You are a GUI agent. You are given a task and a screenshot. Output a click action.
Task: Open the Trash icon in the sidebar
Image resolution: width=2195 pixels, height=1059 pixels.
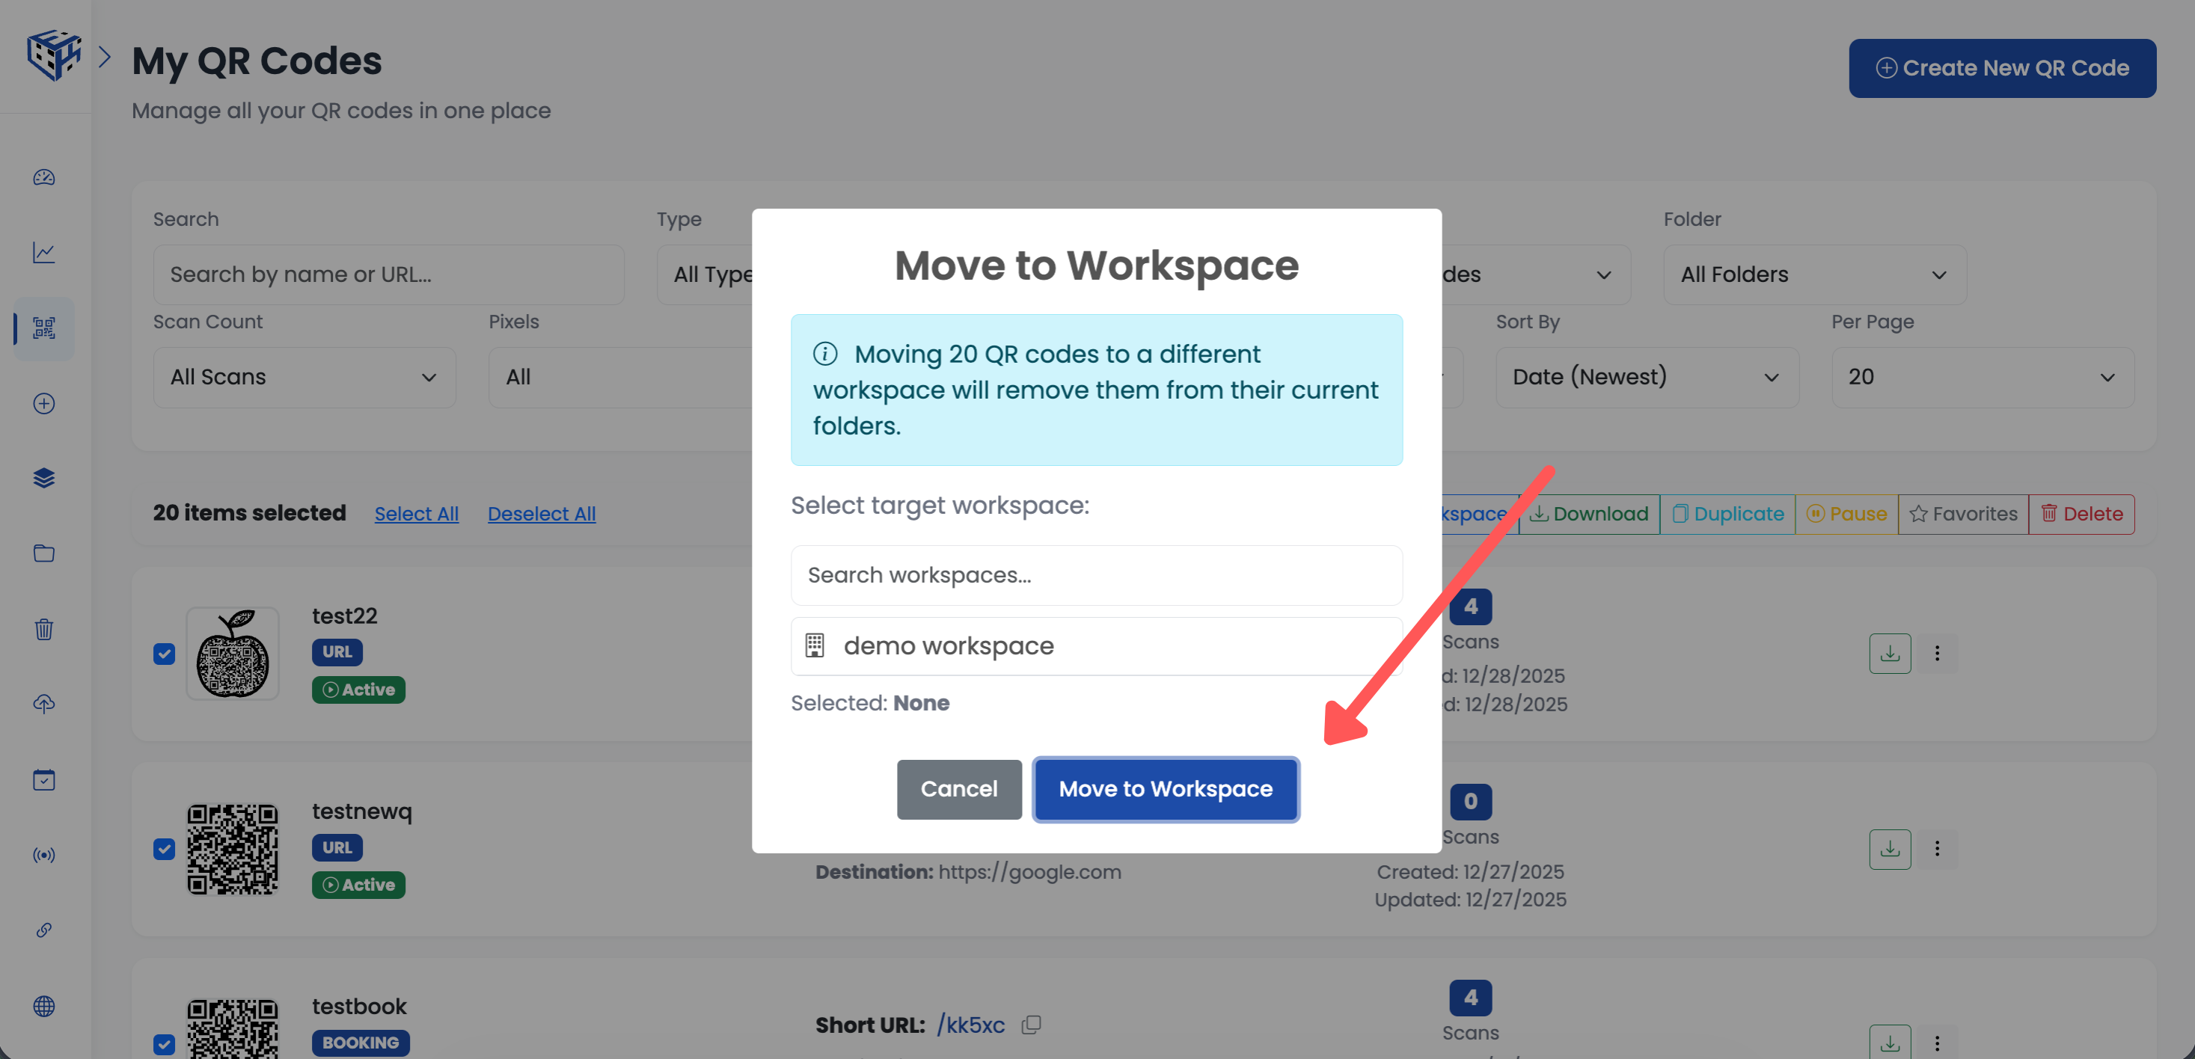43,630
